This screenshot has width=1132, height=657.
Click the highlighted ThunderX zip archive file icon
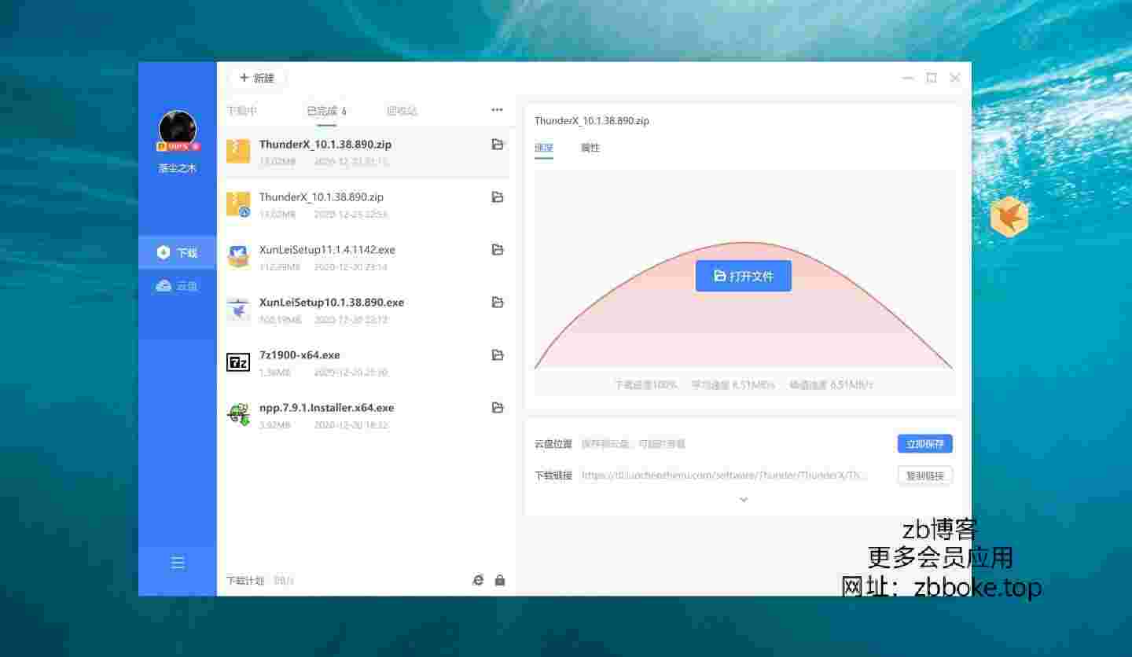point(238,151)
